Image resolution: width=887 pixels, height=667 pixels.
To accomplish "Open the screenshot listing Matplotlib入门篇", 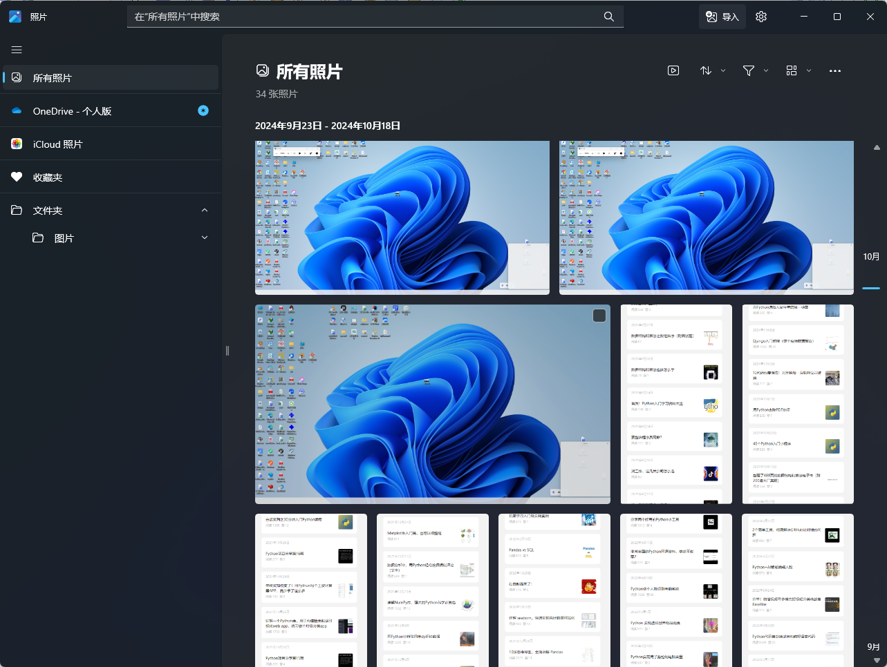I will point(433,590).
